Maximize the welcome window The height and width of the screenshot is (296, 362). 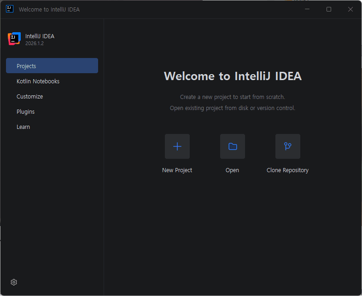329,9
